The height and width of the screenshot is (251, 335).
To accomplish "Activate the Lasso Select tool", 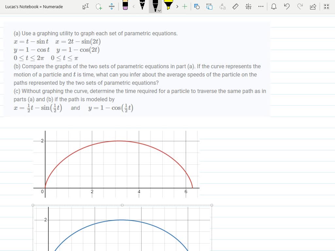I will (x=99, y=7).
